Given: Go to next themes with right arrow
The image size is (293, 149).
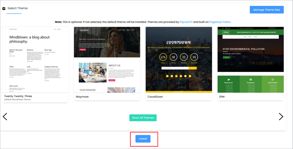Looking at the screenshot, I should pyautogui.click(x=281, y=117).
